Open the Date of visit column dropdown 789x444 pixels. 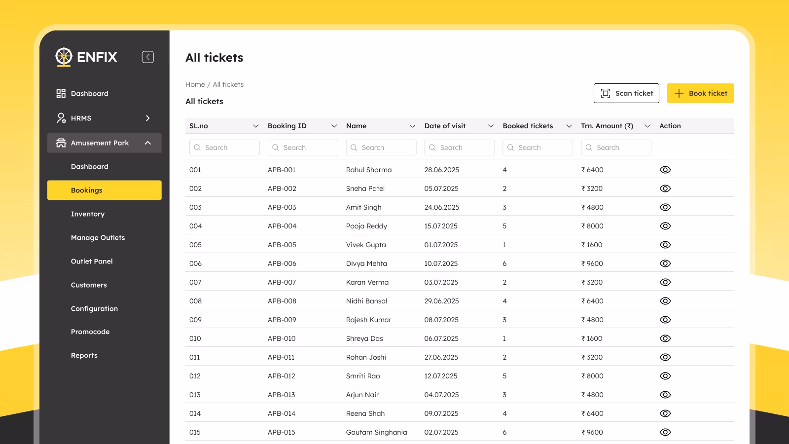(491, 126)
